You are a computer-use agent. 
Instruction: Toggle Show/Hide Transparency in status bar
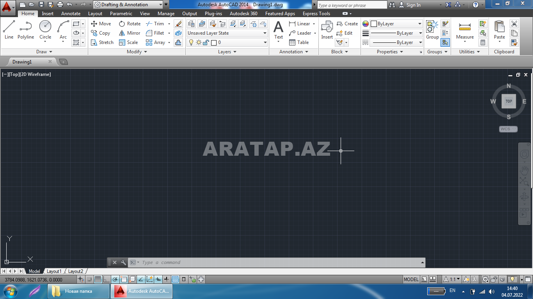click(175, 279)
